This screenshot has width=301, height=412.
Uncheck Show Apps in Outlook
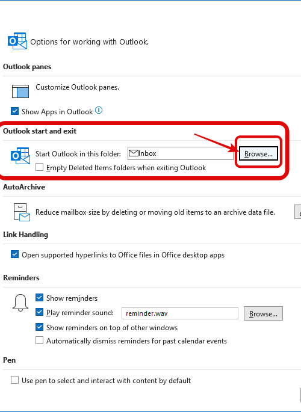click(x=14, y=111)
